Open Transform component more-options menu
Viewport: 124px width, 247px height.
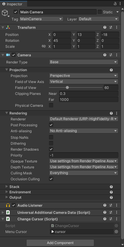click(x=117, y=27)
